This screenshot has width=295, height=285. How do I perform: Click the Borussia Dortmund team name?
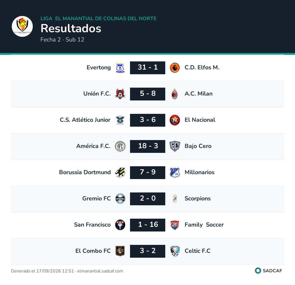tap(85, 172)
